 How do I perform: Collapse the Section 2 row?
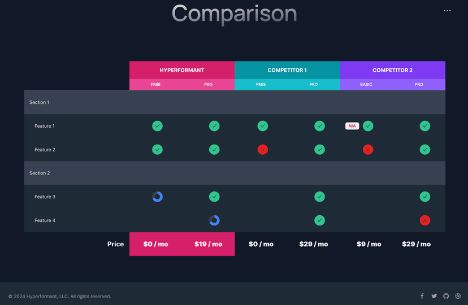pyautogui.click(x=40, y=173)
